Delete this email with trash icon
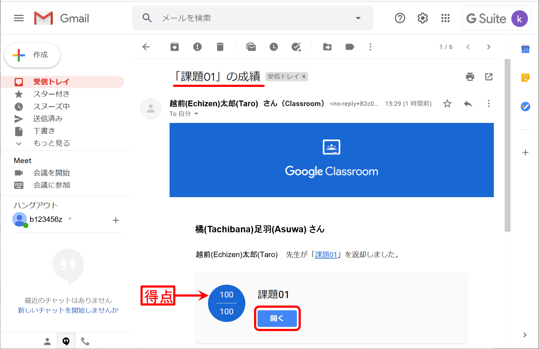This screenshot has height=349, width=539. [220, 47]
